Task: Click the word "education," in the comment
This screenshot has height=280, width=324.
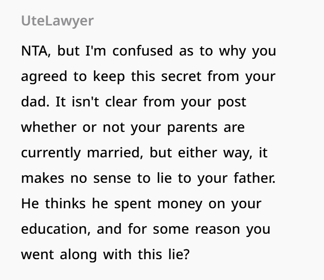Action: point(56,229)
